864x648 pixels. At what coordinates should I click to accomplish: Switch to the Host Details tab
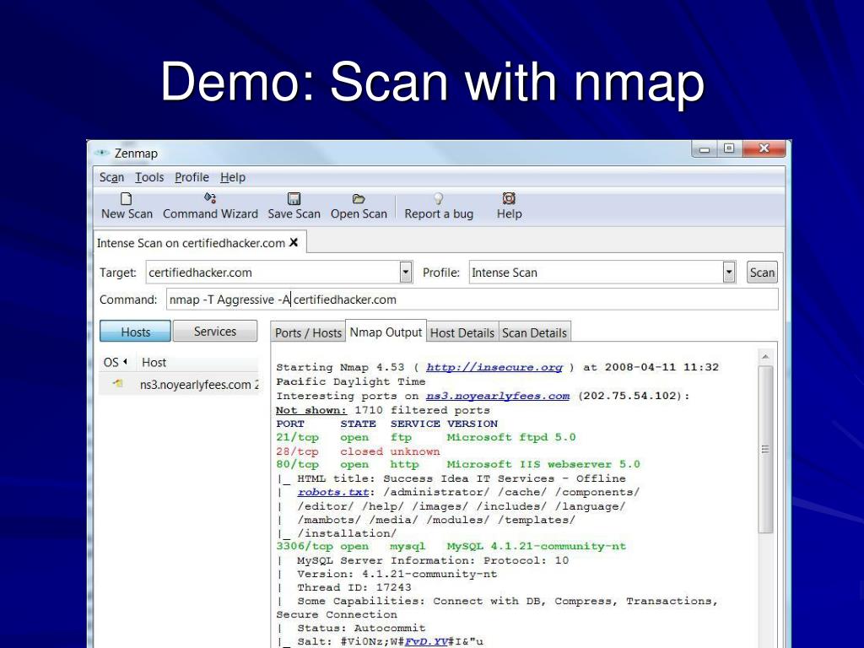coord(462,332)
